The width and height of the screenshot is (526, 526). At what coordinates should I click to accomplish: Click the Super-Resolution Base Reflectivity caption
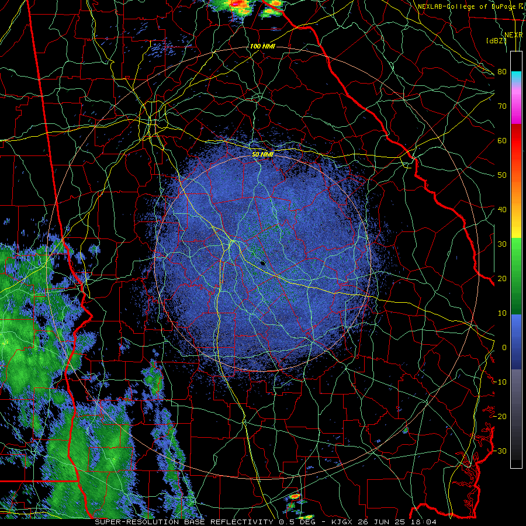point(266,522)
